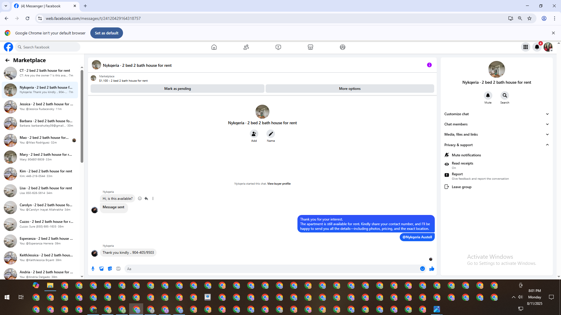Click the Mute bell button under chat name
561x315 pixels.
coord(488,96)
